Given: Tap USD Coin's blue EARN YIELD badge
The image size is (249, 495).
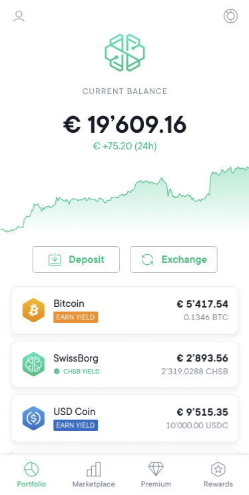Looking at the screenshot, I should pyautogui.click(x=76, y=425).
